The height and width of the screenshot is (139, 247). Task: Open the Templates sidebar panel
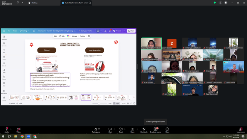pos(4,37)
